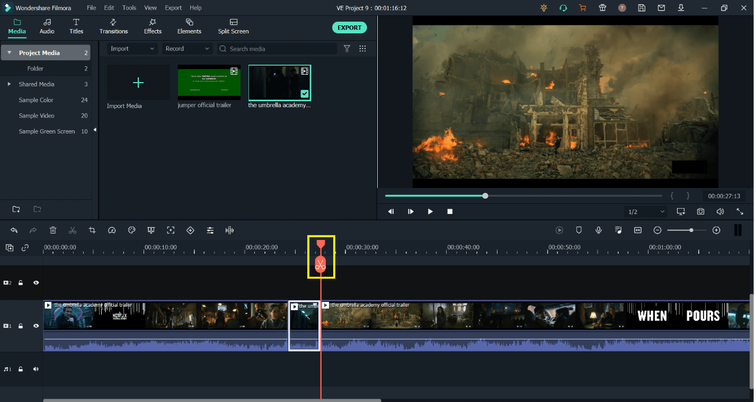Open the Edit adjustments sliders icon
756x402 pixels.
click(x=210, y=230)
